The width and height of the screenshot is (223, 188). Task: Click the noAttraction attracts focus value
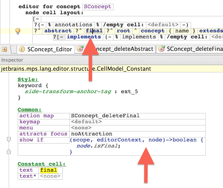click(x=92, y=134)
